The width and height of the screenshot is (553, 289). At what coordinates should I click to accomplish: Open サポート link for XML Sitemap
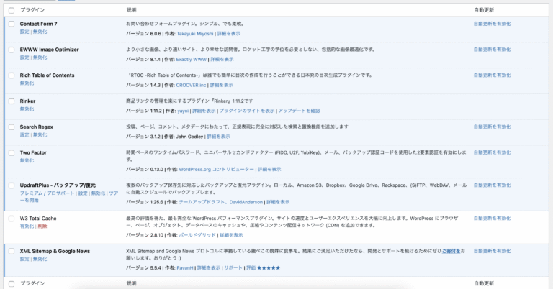tap(233, 268)
